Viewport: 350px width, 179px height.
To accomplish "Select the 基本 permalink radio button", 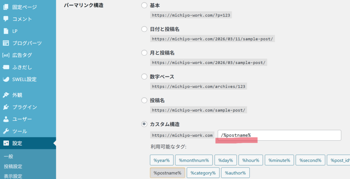I will point(144,5).
